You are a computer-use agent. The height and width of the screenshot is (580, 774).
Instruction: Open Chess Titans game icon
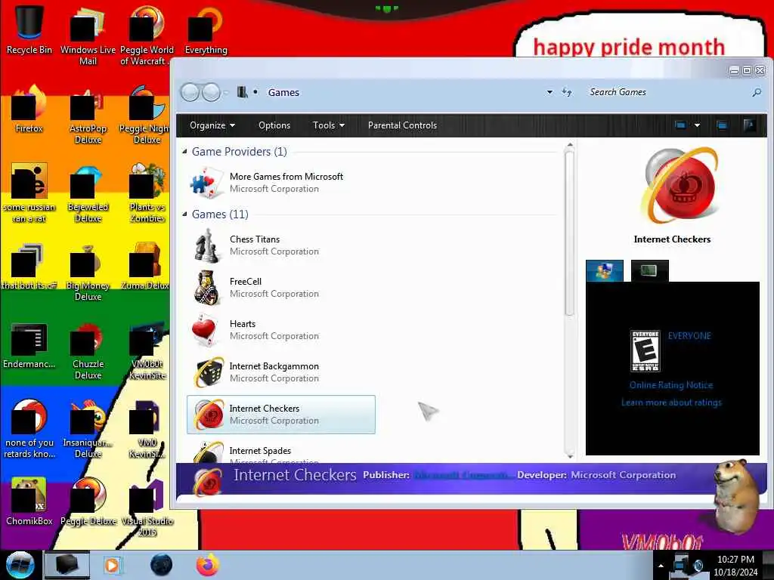207,245
